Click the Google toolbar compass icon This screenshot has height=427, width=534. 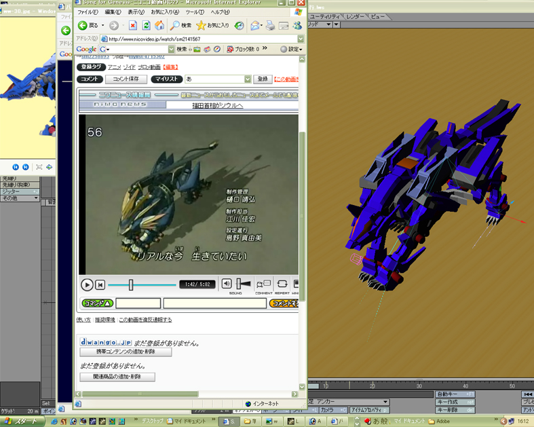point(217,50)
